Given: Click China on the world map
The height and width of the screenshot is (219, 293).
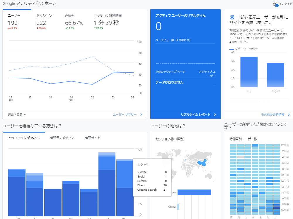Looking at the screenshot, I should [202, 163].
